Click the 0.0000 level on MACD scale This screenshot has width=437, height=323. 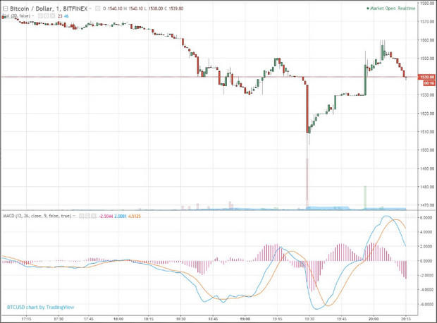coord(426,260)
